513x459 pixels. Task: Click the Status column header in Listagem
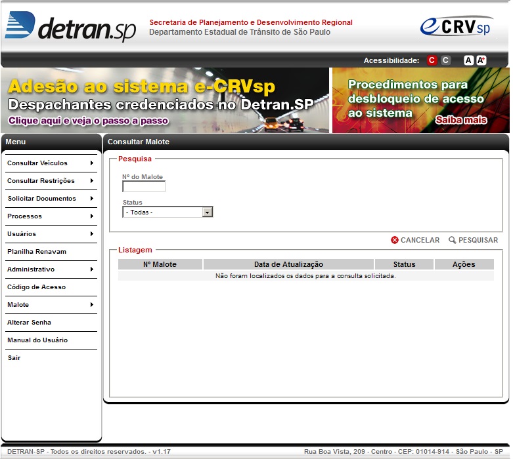click(x=404, y=264)
